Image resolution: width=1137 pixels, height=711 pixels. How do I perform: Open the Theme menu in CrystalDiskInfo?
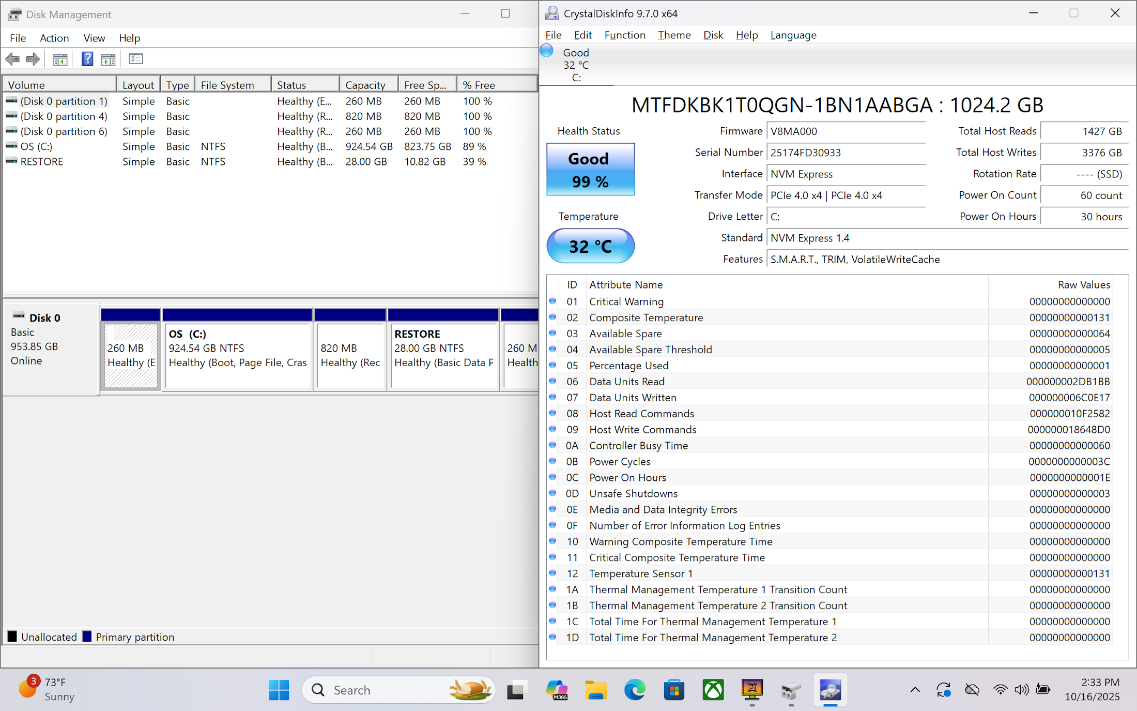coord(674,35)
